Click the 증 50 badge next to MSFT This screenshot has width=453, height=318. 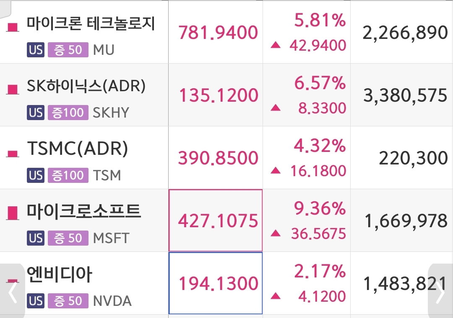pyautogui.click(x=68, y=238)
